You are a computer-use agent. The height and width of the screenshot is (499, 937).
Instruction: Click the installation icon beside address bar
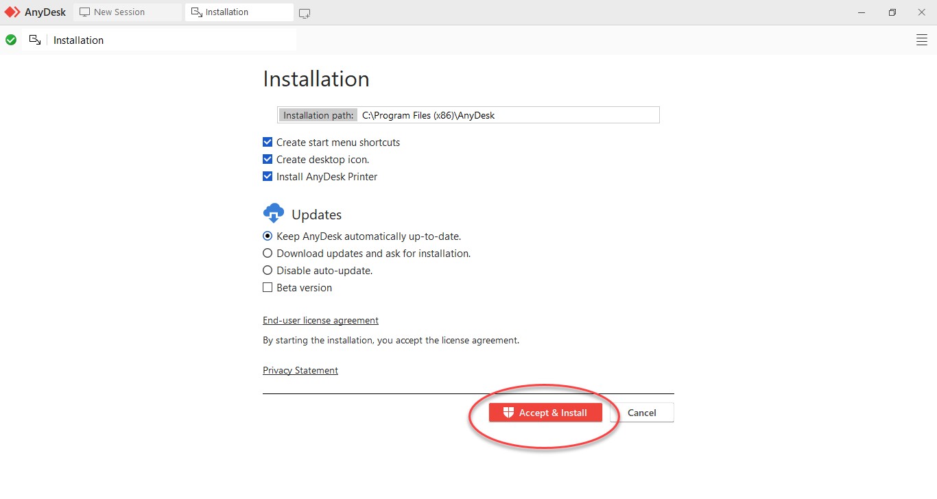[x=35, y=40]
